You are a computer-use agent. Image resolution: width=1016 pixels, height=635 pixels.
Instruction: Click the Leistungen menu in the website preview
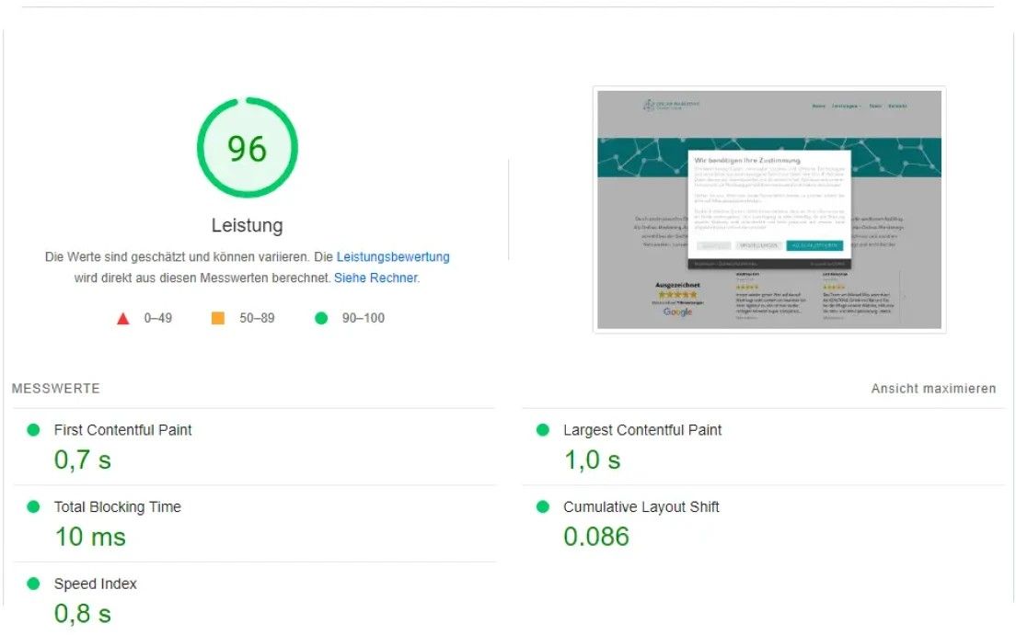pyautogui.click(x=845, y=107)
